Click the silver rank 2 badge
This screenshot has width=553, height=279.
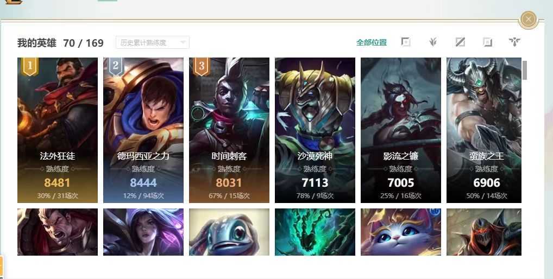tap(116, 66)
